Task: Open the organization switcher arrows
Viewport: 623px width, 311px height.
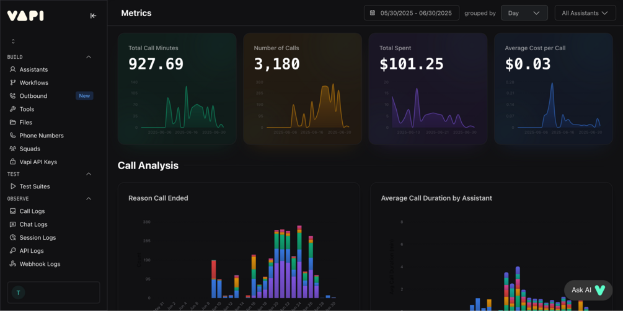Action: (x=13, y=42)
